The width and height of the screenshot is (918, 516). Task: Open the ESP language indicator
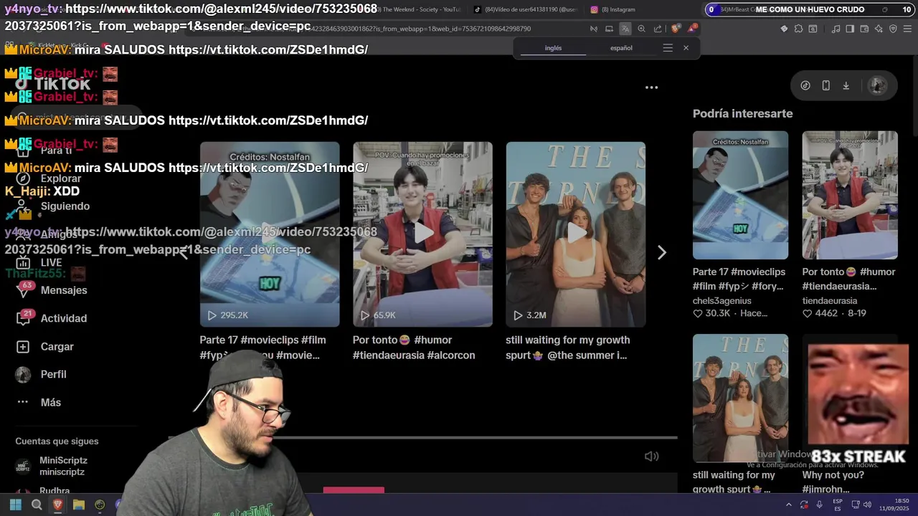pos(838,505)
